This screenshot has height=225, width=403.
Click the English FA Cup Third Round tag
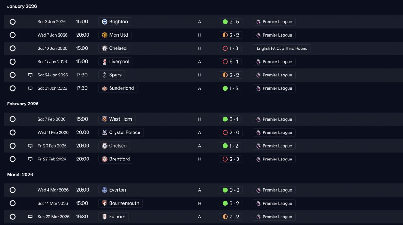pyautogui.click(x=282, y=48)
